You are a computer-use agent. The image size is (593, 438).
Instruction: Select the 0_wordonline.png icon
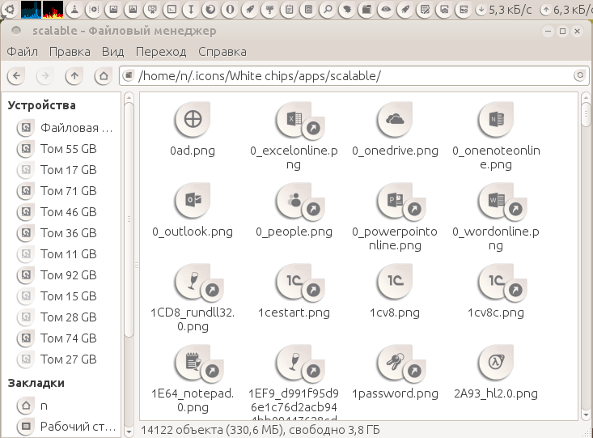497,201
